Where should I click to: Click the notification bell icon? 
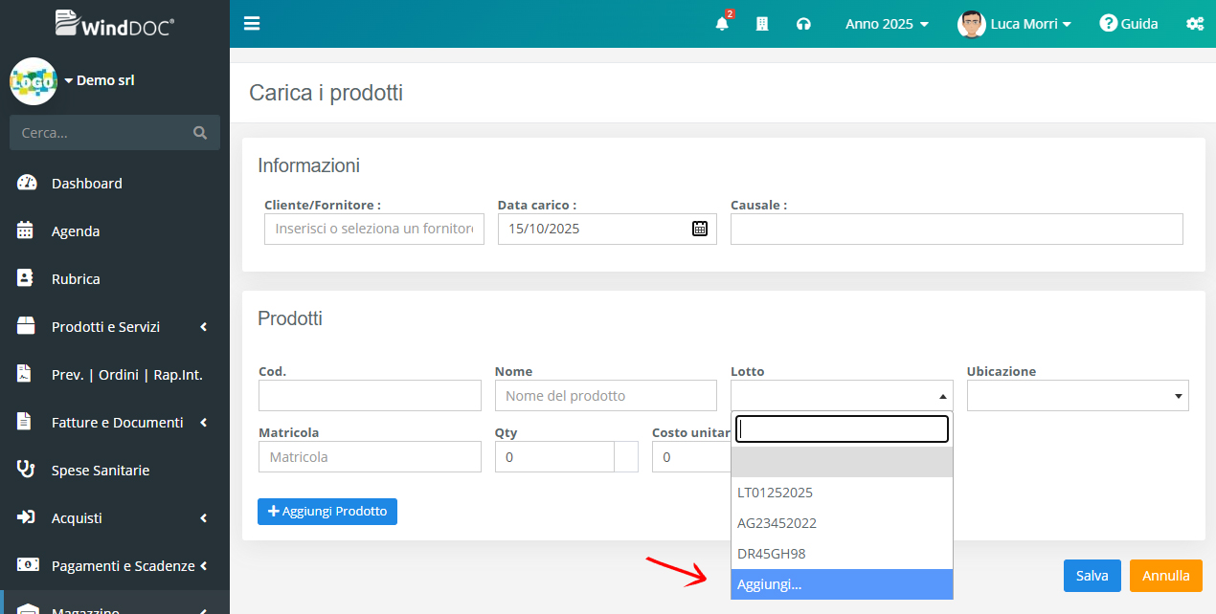coord(722,24)
